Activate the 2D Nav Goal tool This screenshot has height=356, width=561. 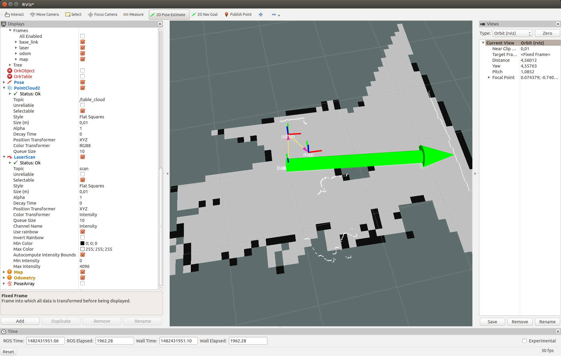[205, 15]
